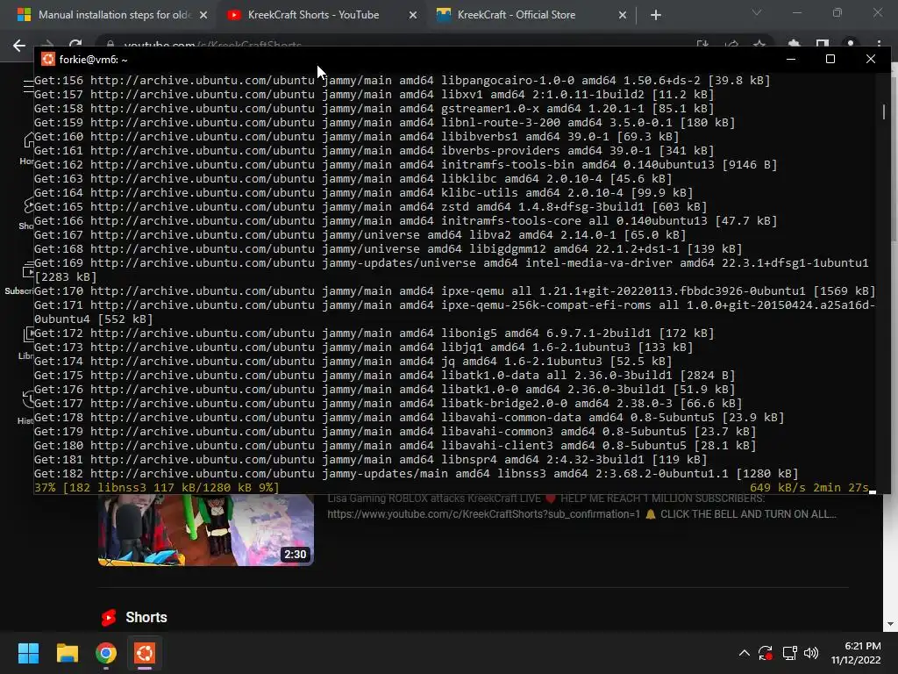
Task: Close the Manual installation steps tab
Action: (x=203, y=16)
